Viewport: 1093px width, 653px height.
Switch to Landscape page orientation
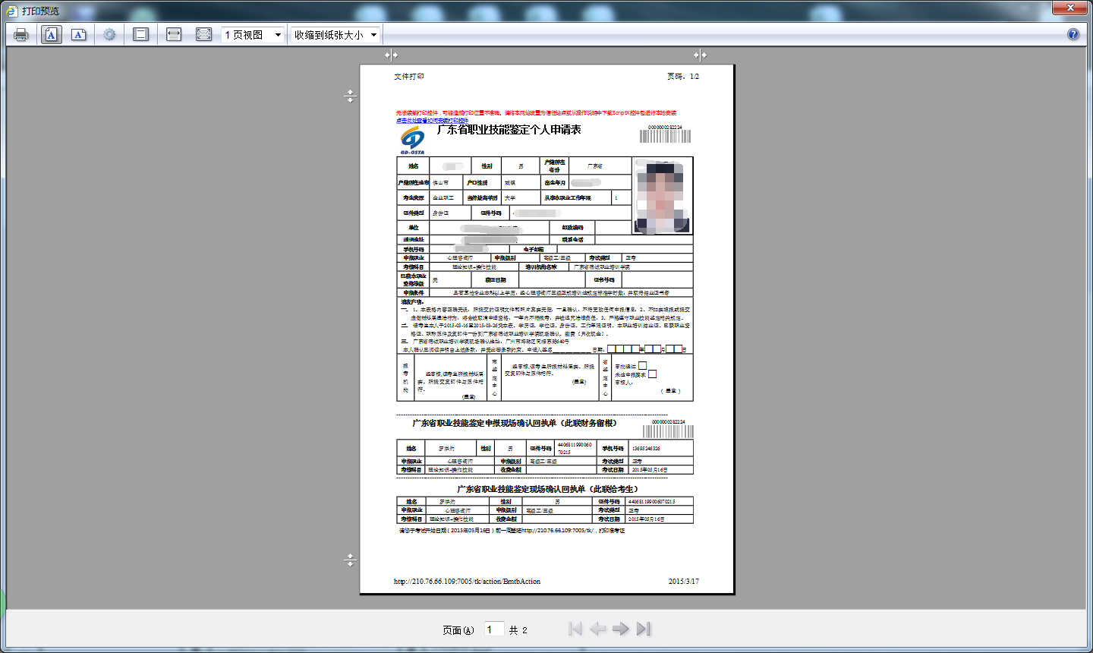(79, 35)
